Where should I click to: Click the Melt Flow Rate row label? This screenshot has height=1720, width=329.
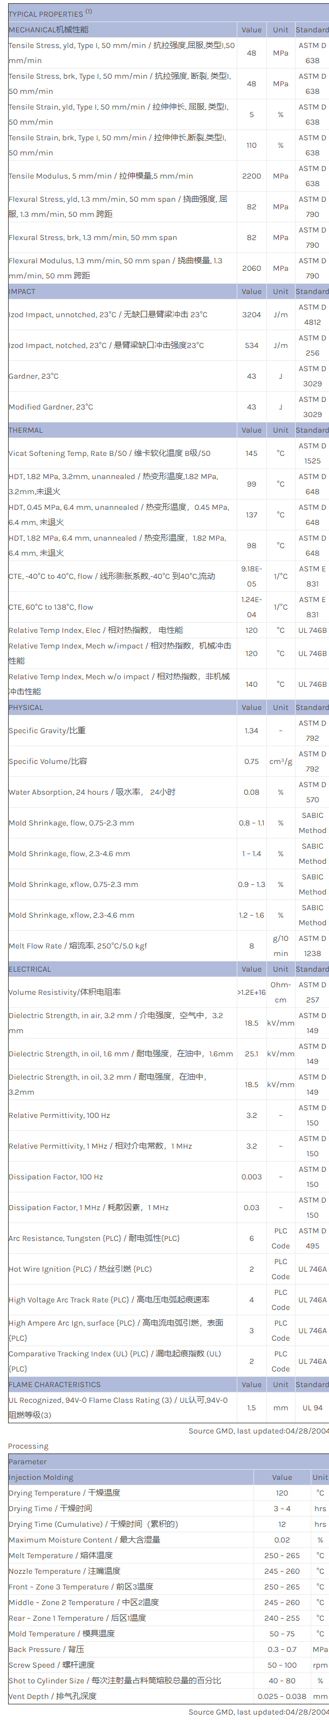(x=78, y=946)
